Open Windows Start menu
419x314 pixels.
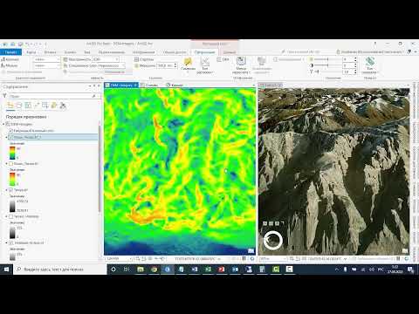[x=6, y=270]
